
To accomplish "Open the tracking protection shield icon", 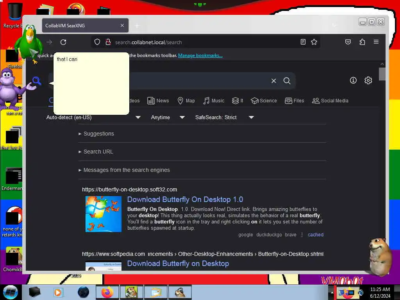I will pyautogui.click(x=97, y=42).
